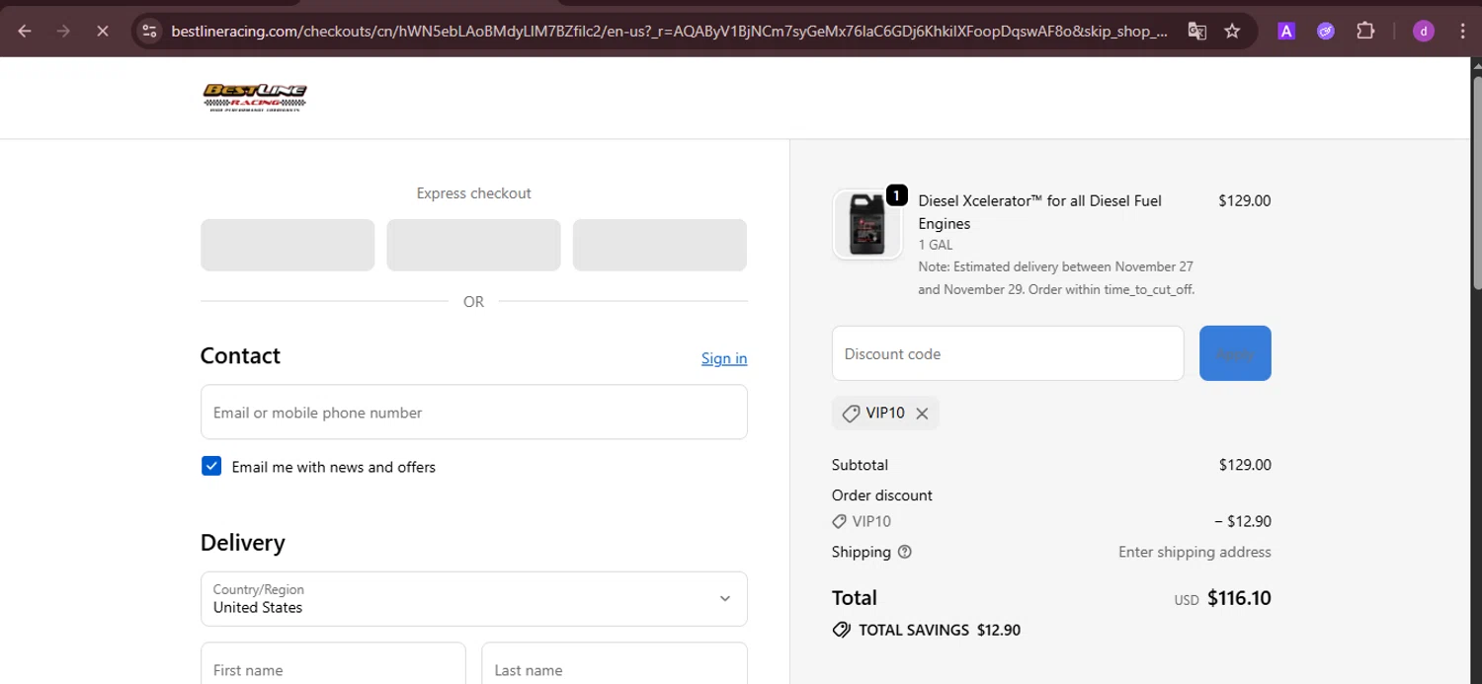Screen dimensions: 1482x684
Task: Click the 'Enter shipping address' text
Action: click(1194, 552)
